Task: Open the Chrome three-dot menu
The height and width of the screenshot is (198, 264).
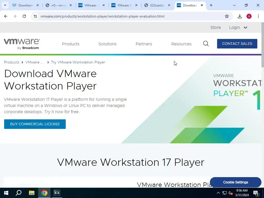Action: click(258, 16)
